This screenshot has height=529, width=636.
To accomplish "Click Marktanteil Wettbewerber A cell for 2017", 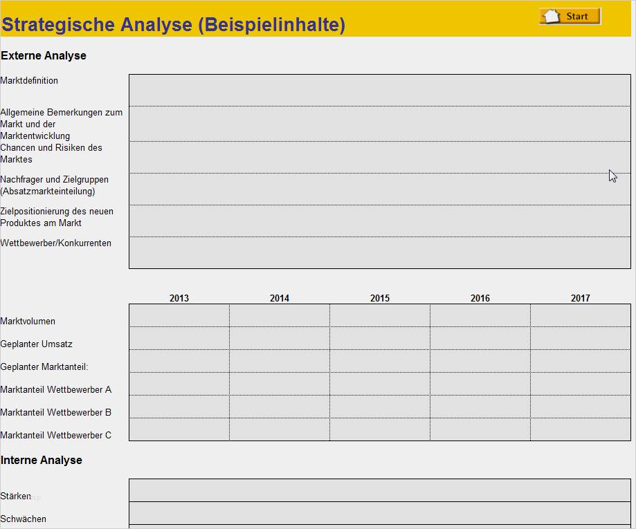I will click(x=581, y=384).
